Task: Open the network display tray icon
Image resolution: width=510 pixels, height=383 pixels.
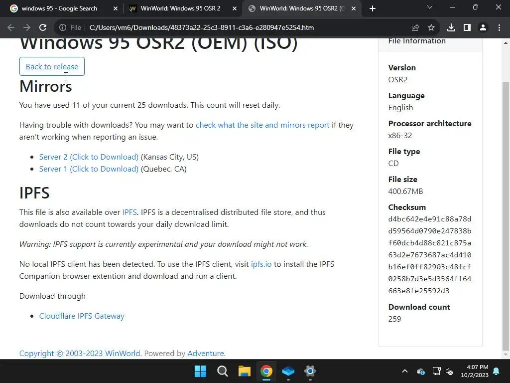Action: pos(436,371)
